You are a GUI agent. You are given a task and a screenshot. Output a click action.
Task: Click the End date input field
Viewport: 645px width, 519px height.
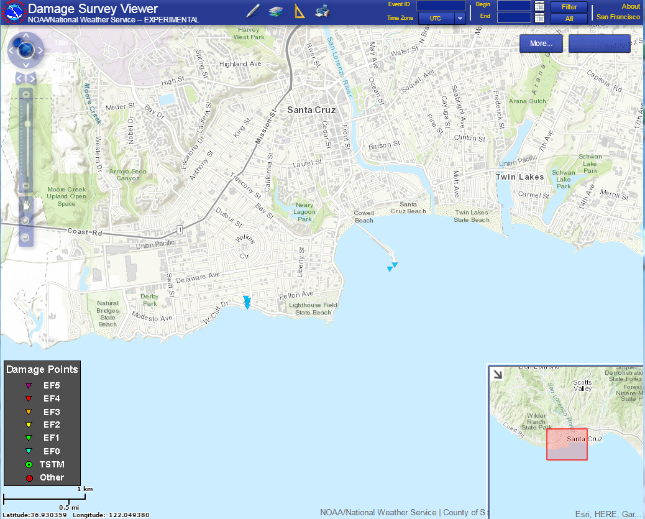click(x=514, y=17)
